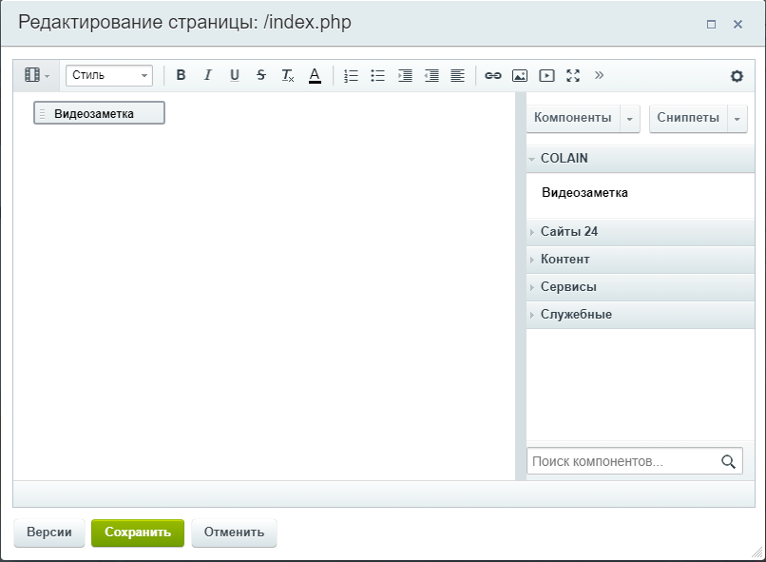Insert a bulleted list
Viewport: 766px width, 562px height.
point(377,76)
